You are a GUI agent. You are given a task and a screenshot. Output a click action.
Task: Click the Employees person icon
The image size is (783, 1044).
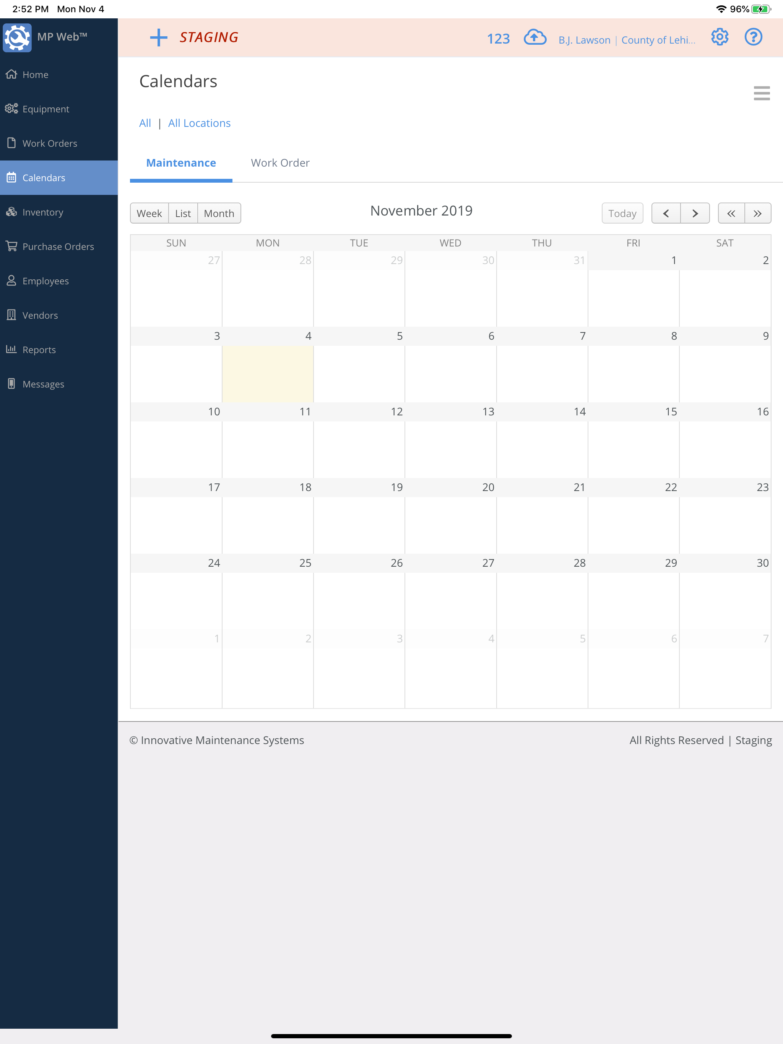pyautogui.click(x=11, y=281)
